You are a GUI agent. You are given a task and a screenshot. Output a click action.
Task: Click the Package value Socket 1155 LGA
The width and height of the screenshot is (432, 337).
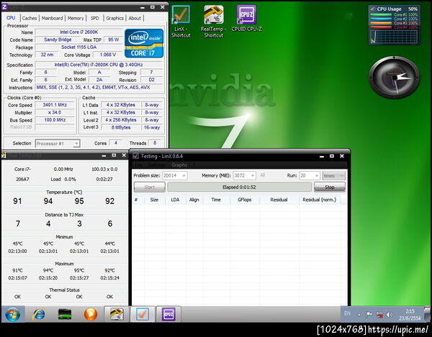tap(78, 47)
